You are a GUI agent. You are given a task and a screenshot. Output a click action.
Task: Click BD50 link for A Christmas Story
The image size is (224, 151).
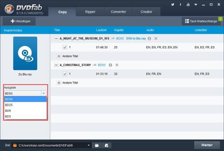pyautogui.click(x=102, y=65)
